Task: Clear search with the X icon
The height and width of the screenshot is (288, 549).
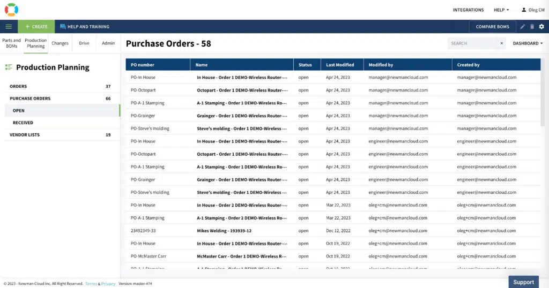Action: tap(501, 43)
